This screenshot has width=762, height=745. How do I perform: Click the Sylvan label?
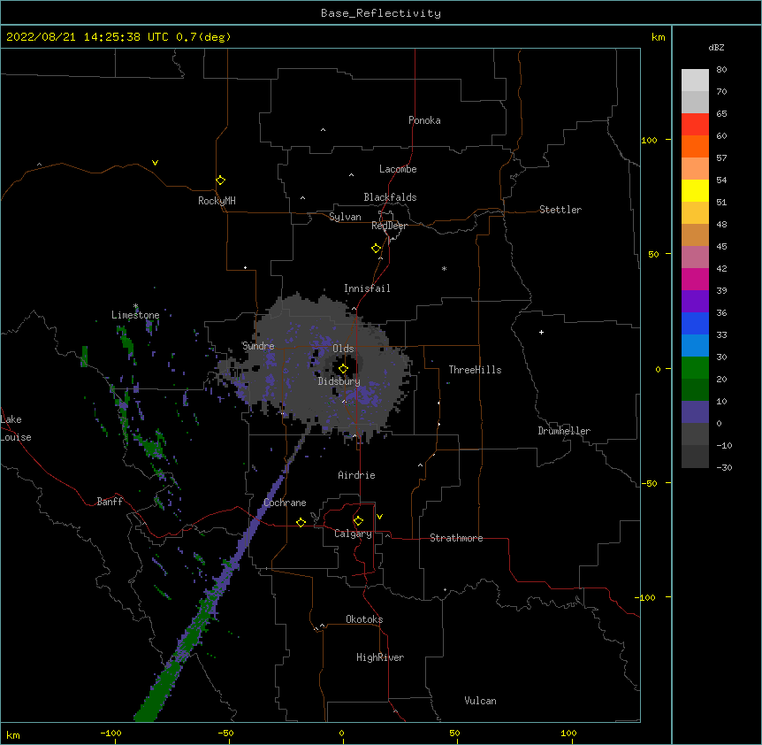345,217
